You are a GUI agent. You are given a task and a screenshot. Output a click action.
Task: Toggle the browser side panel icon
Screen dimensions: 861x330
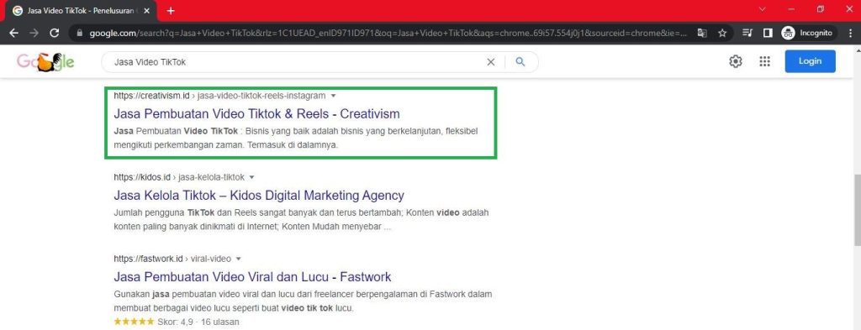(768, 33)
